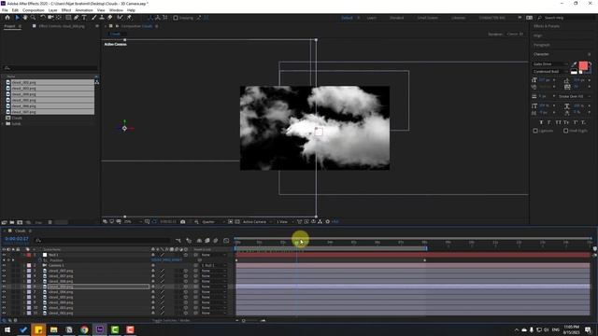Screen dimensions: 598x336
Task: Click the After Effects taskbar icon
Action: point(100,329)
